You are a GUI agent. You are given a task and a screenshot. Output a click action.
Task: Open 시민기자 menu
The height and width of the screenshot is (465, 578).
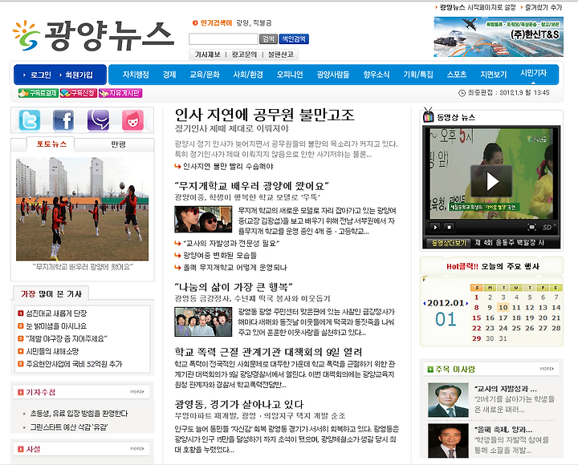[533, 73]
